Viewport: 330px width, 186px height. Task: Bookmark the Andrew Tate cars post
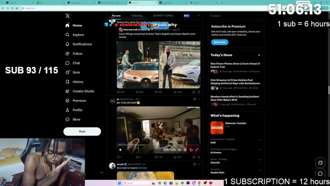point(194,92)
